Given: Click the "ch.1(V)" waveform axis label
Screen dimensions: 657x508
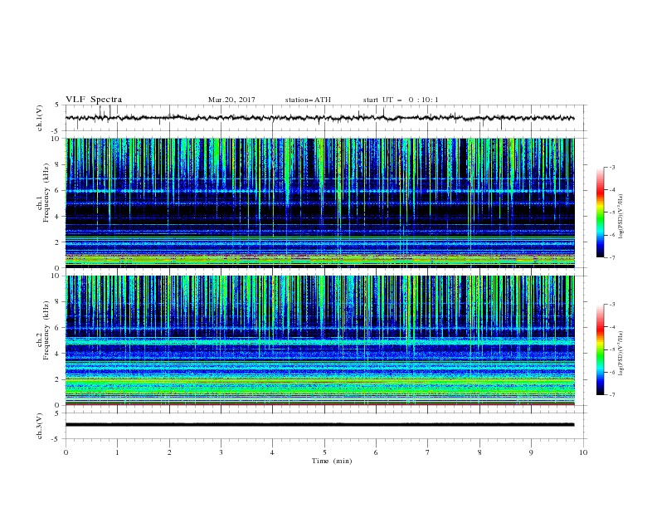Looking at the screenshot, I should (40, 118).
